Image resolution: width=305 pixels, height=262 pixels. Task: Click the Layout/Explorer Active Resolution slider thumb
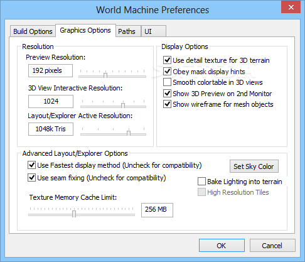[129, 133]
